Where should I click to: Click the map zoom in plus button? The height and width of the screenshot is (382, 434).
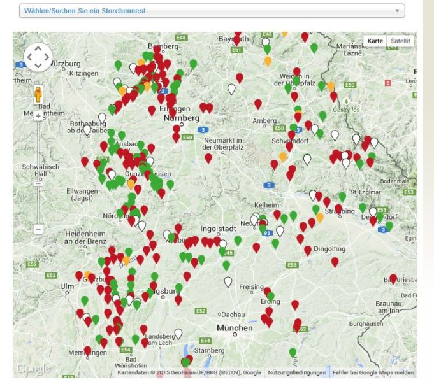coord(38,116)
